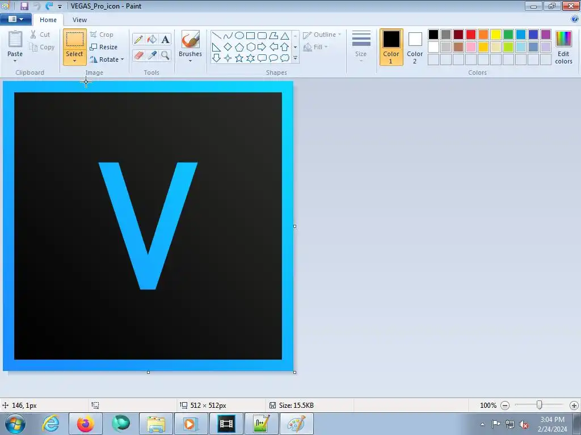Select the Magnifier tool
581x435 pixels.
pyautogui.click(x=165, y=56)
